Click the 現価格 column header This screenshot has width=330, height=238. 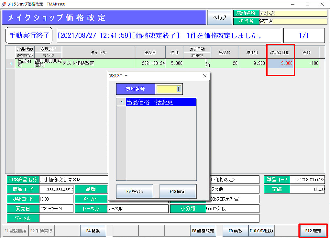pos(252,52)
